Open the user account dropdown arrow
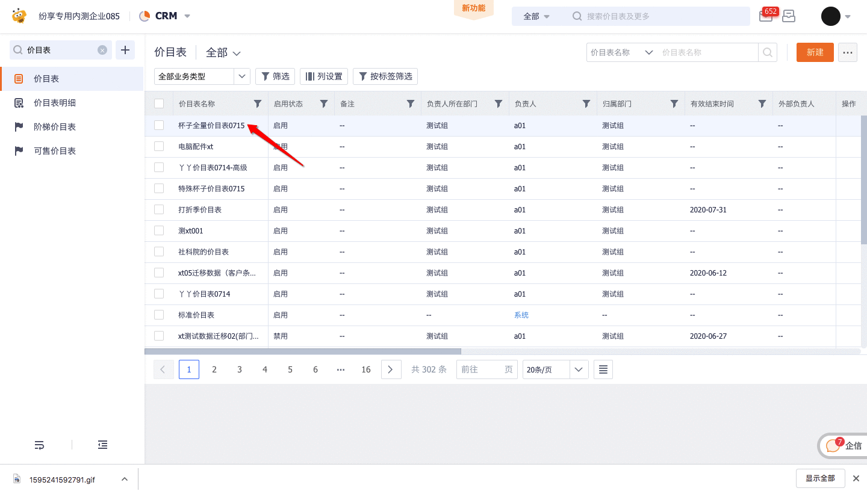This screenshot has height=494, width=867. 848,17
